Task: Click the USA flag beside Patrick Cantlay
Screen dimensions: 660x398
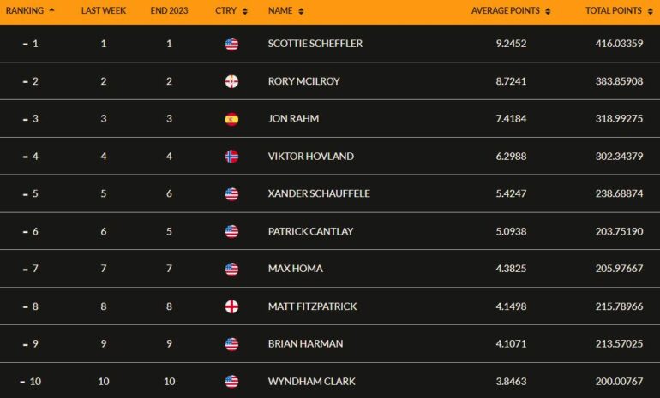Action: pyautogui.click(x=231, y=232)
